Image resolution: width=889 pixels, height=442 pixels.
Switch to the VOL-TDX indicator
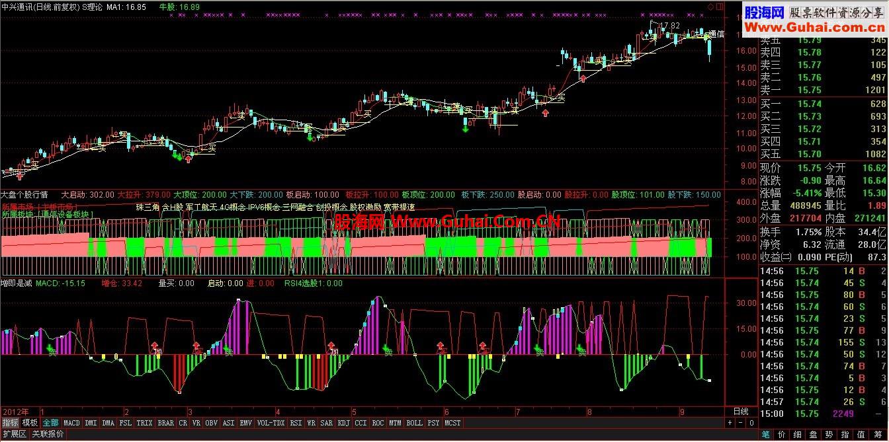(x=271, y=423)
